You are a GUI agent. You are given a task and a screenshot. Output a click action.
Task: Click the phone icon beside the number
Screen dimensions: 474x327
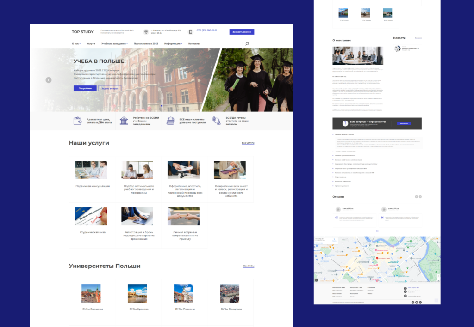pos(190,32)
